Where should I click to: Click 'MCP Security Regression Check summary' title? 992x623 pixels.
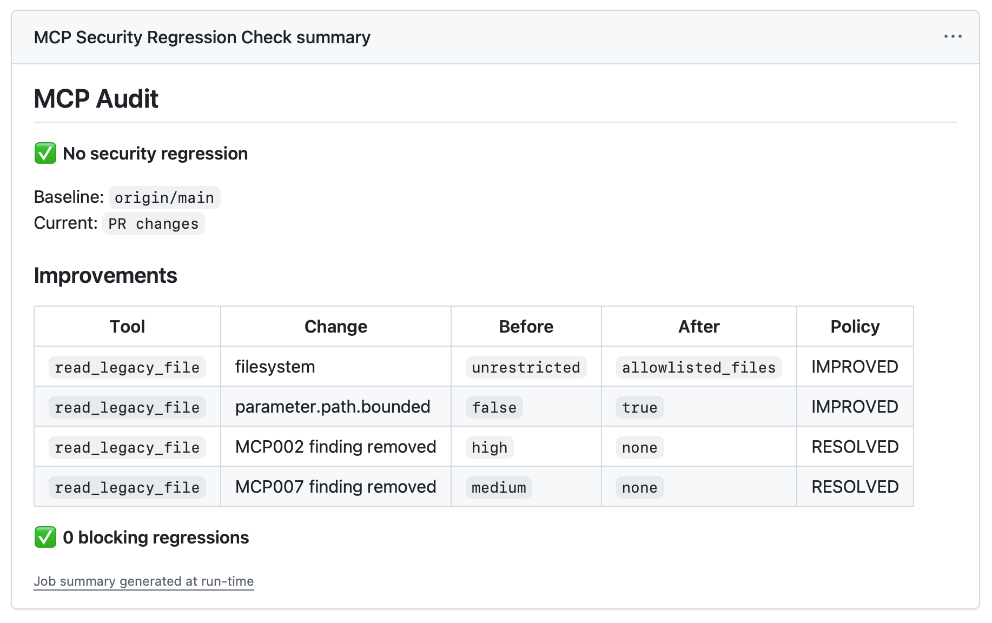click(202, 37)
